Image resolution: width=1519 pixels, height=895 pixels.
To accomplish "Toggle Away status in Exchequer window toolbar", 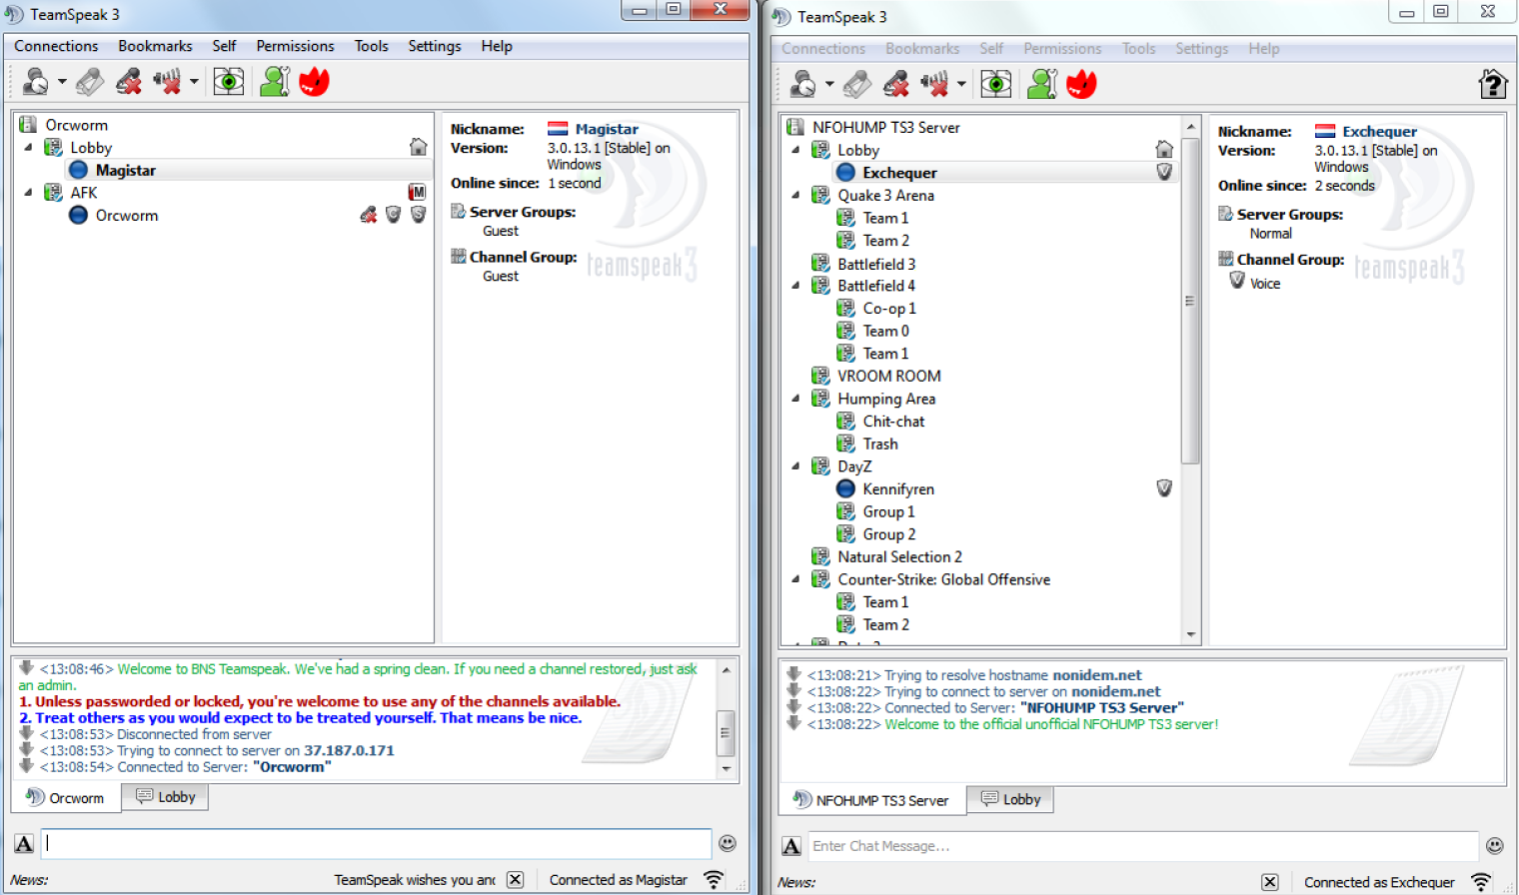I will (x=803, y=84).
